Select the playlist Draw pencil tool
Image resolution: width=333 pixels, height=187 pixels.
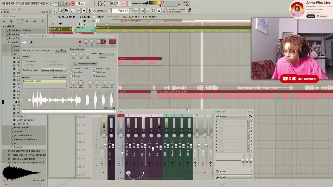click(60, 17)
